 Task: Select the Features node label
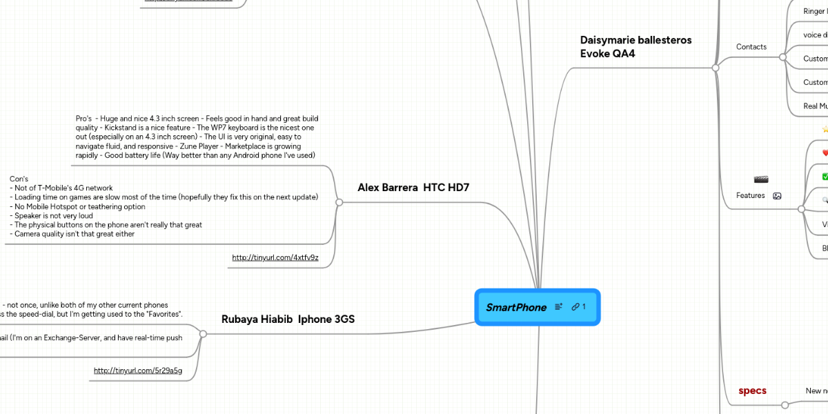tap(751, 195)
